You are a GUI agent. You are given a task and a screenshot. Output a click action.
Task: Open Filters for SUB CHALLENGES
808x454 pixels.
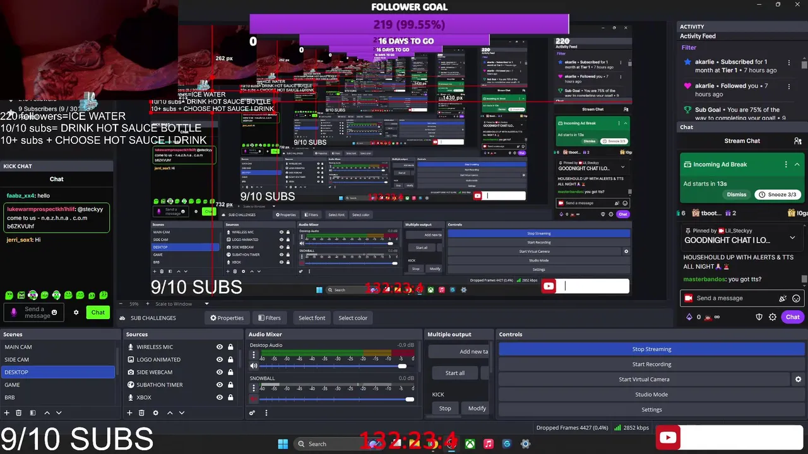269,318
